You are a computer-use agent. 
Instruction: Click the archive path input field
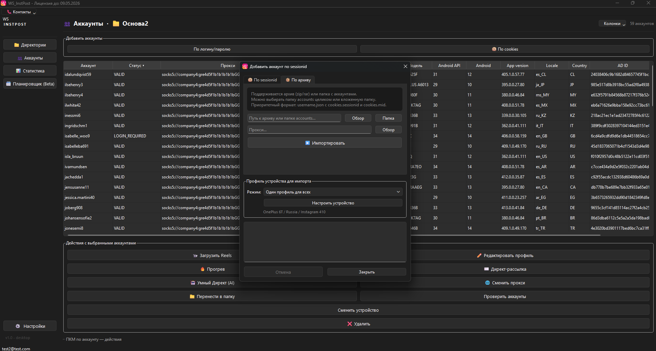point(294,118)
